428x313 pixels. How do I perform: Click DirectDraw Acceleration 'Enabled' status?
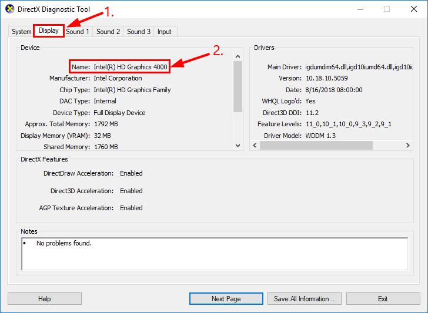131,173
